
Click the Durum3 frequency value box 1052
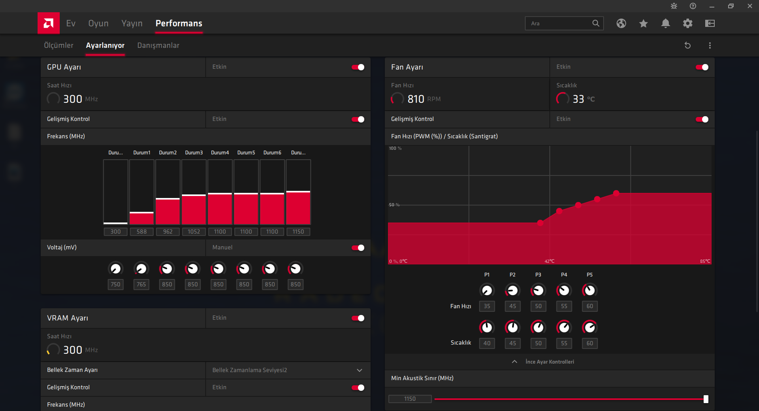[194, 232]
